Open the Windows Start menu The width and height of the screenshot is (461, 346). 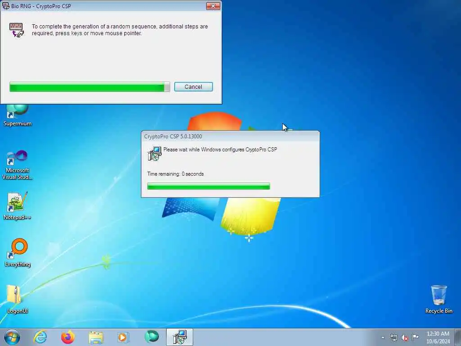pyautogui.click(x=12, y=337)
